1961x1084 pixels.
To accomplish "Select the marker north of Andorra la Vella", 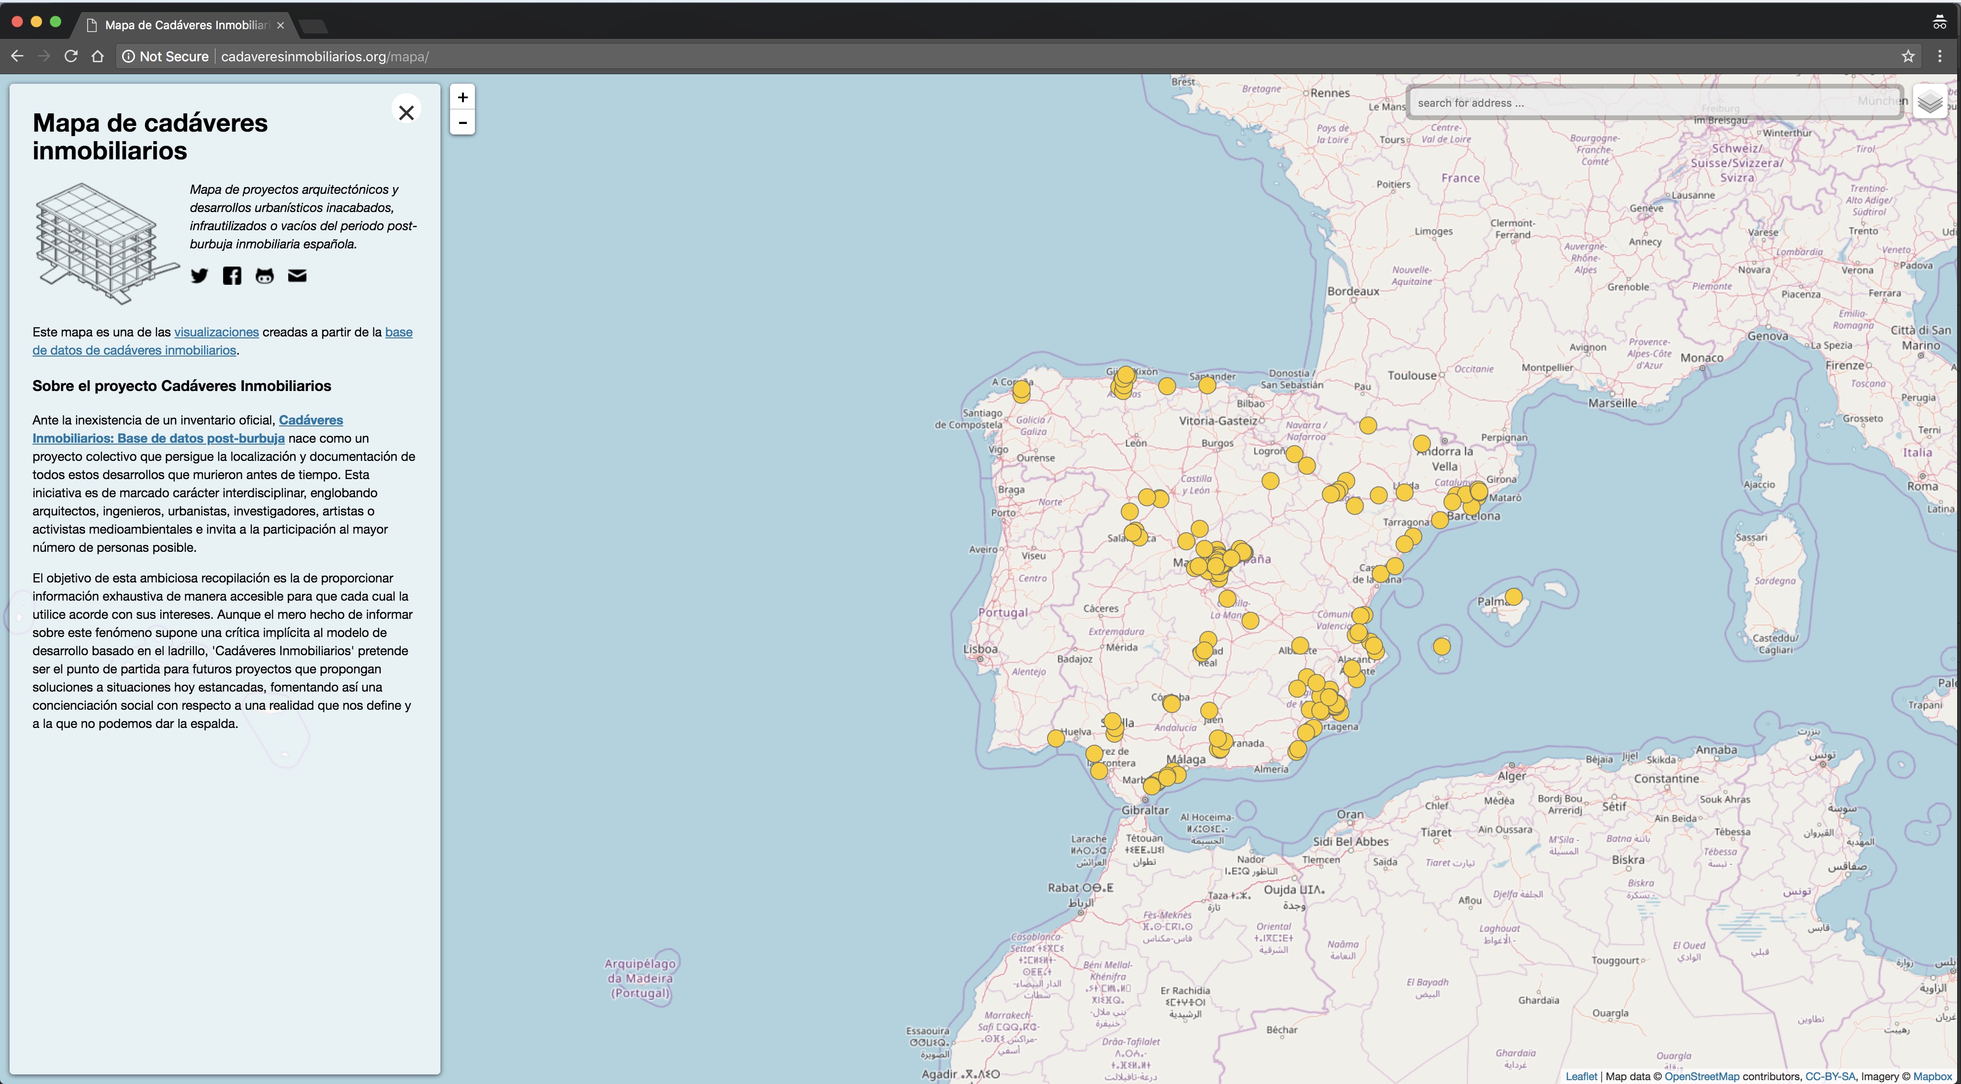I will tap(1421, 443).
